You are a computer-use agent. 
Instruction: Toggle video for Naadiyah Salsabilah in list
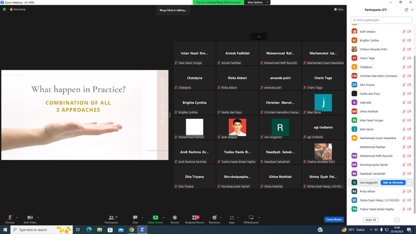coord(409,174)
